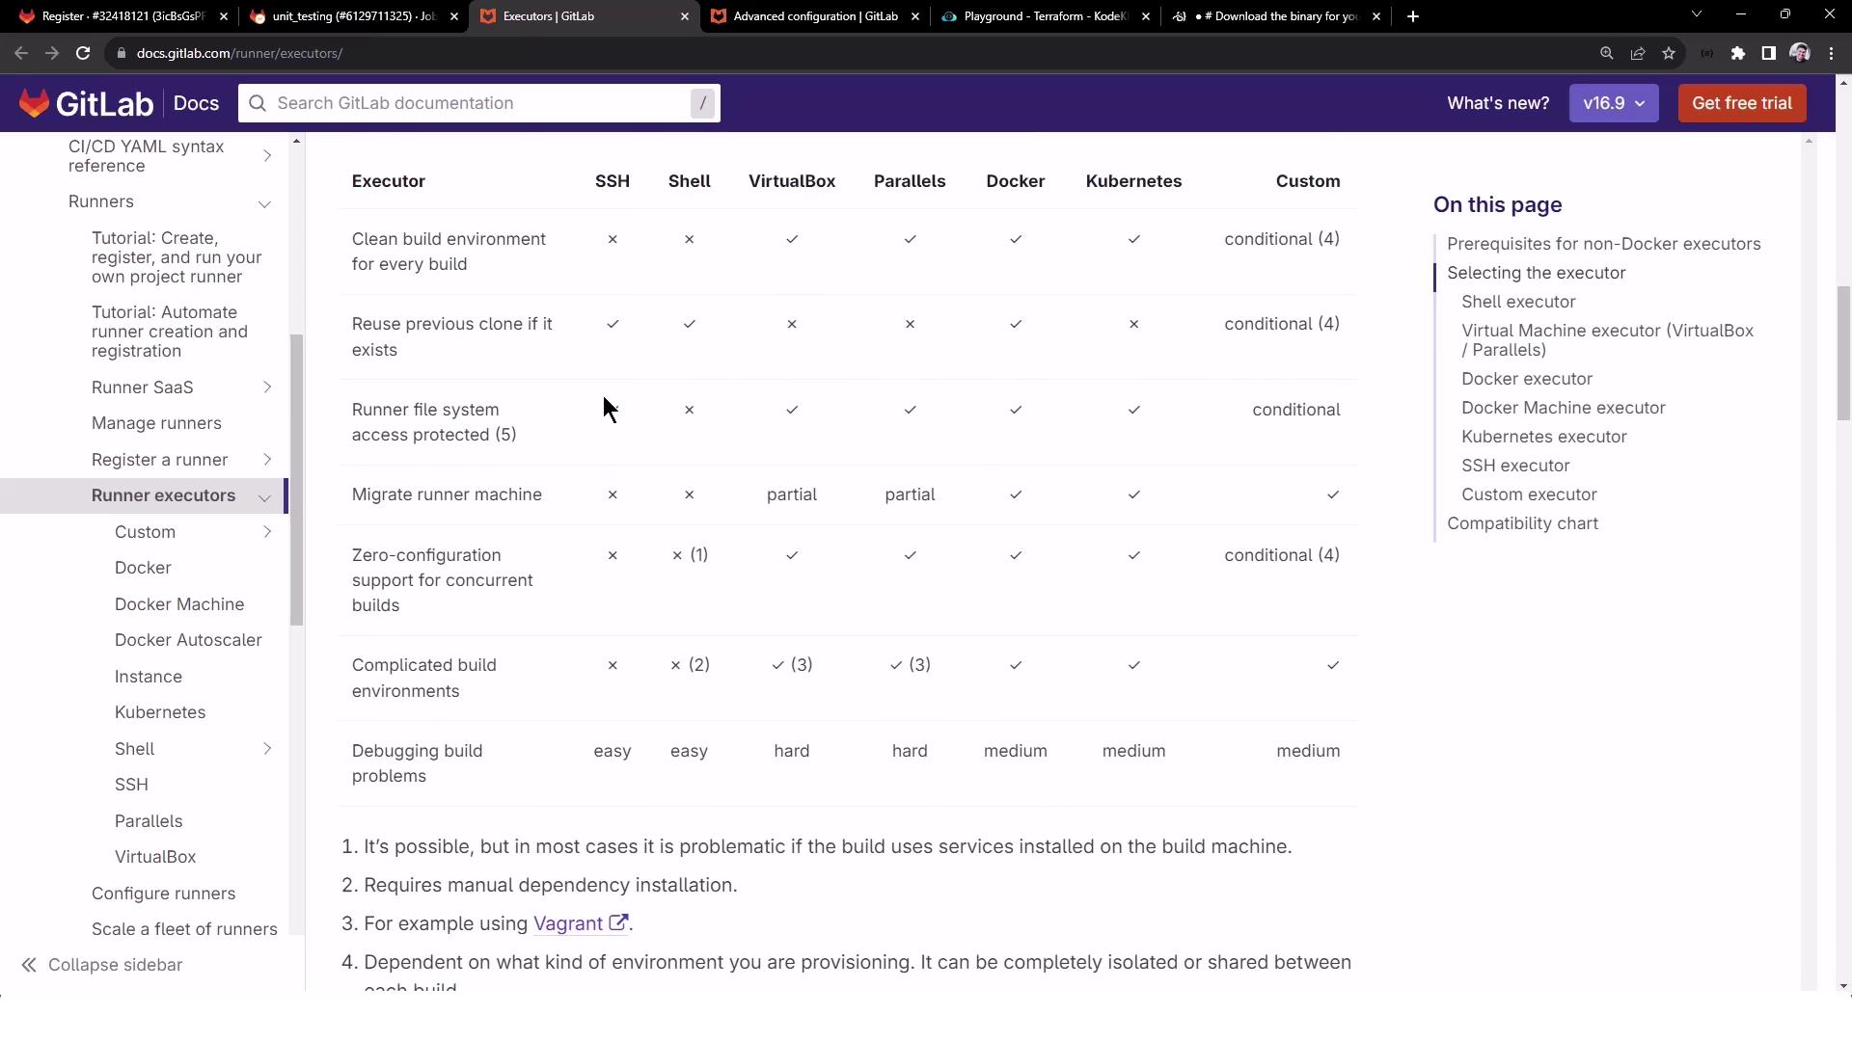Jump to Compatibility chart section
Screen dimensions: 1852x1041
coord(1522,523)
